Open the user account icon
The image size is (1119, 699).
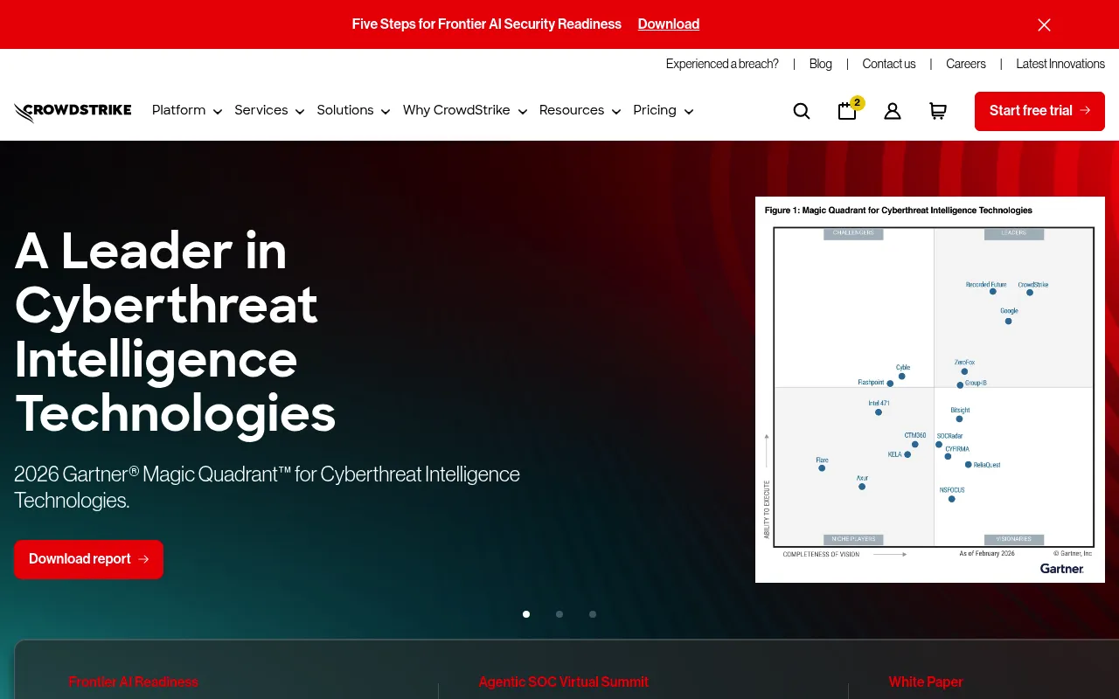point(893,111)
